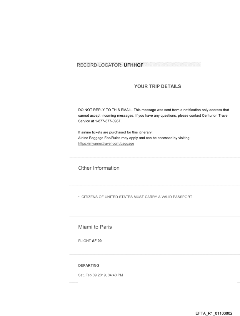Click the bullet point before CITIZENS
This screenshot has height=316, width=240.
79,197
